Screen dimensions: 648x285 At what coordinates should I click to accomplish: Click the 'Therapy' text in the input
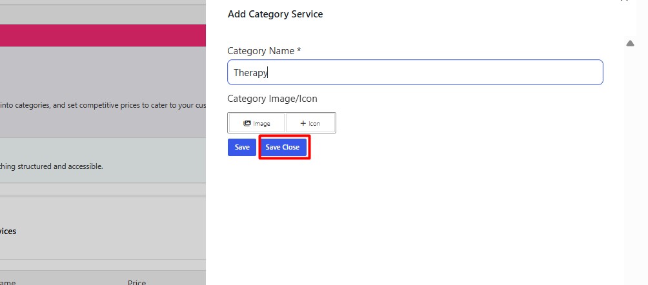(250, 73)
